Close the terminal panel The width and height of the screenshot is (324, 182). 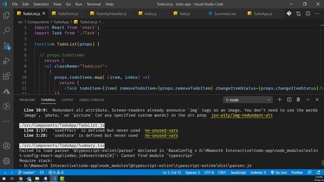[317, 100]
